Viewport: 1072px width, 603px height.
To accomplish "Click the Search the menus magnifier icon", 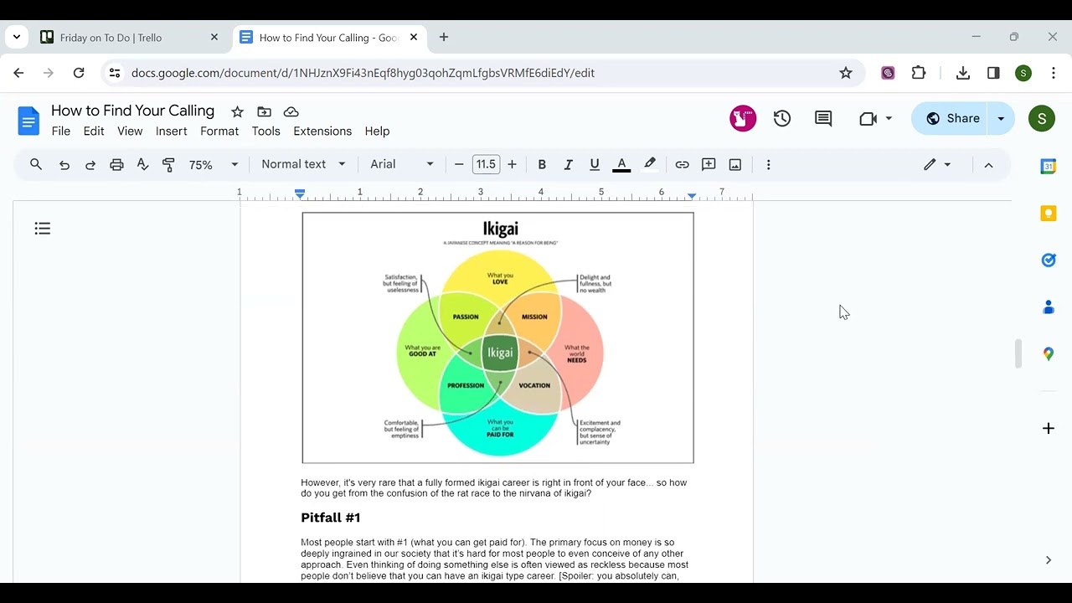I will pyautogui.click(x=36, y=164).
